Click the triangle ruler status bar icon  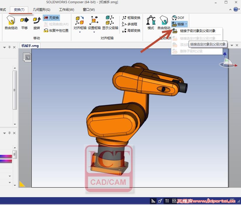pos(153,201)
